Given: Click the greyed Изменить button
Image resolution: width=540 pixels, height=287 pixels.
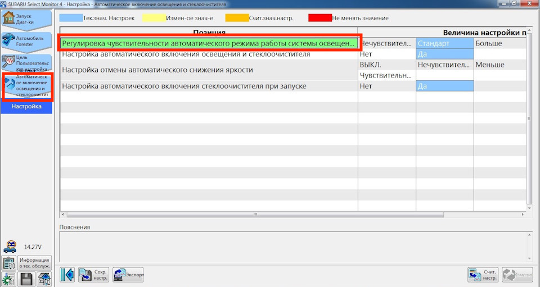Looking at the screenshot, I should tap(517, 275).
